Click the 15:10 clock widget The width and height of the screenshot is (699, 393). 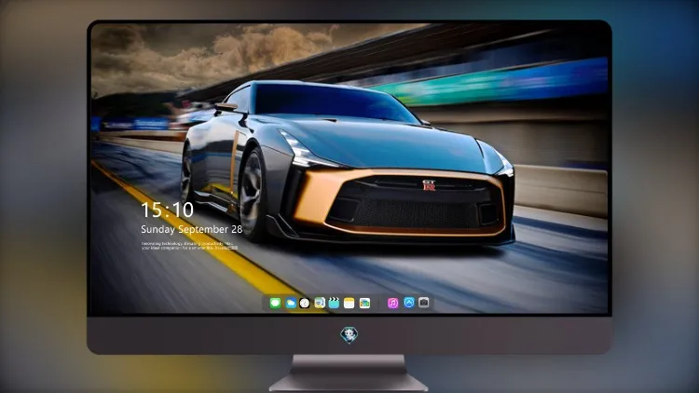[x=167, y=210]
